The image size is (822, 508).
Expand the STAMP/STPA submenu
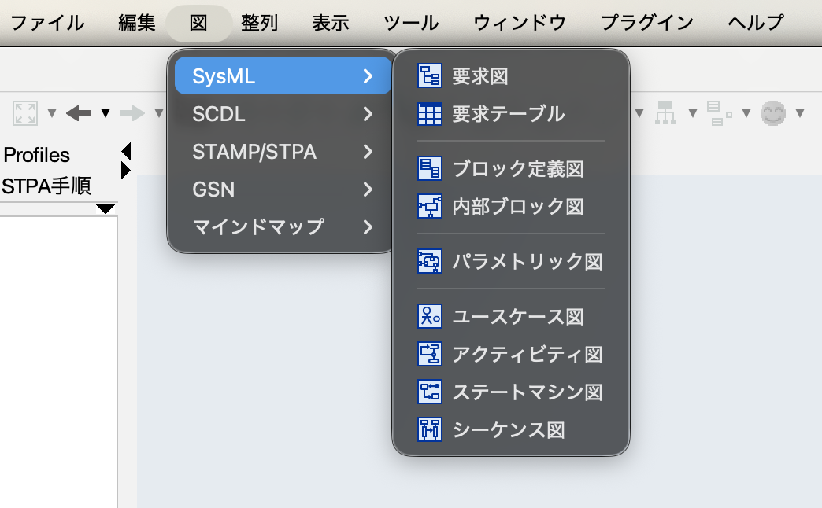pyautogui.click(x=281, y=152)
